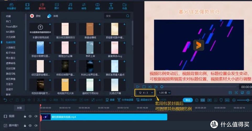252x131 pixels.
Task: Start 录制 recording with red record icon
Action: click(x=35, y=16)
